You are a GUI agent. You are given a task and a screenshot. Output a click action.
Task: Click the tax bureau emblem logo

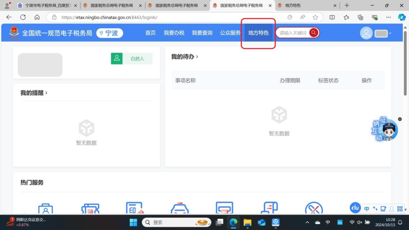pyautogui.click(x=14, y=33)
